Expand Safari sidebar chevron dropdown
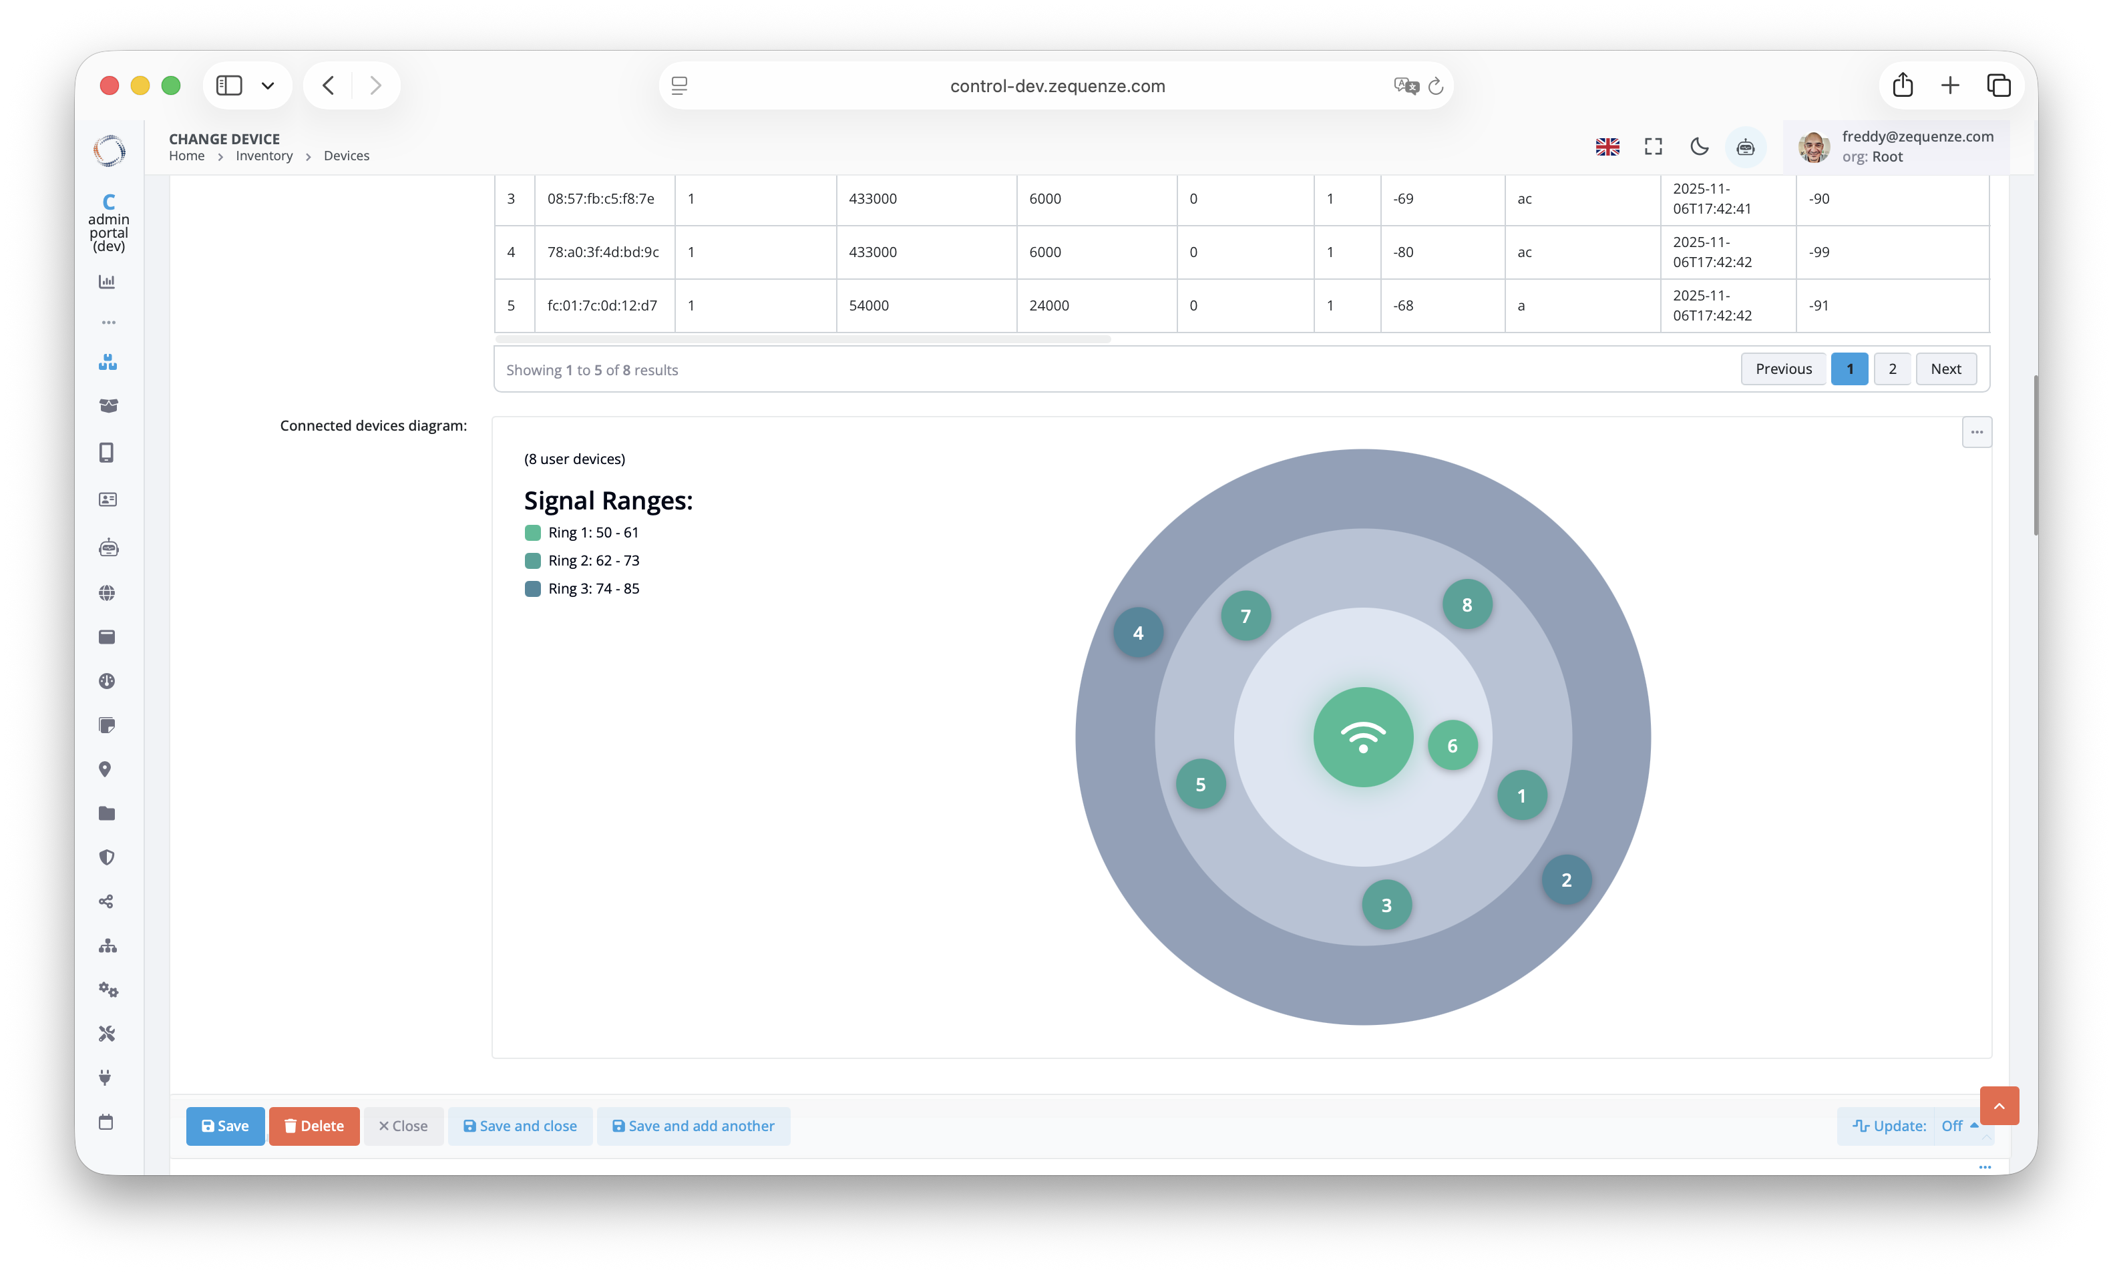The image size is (2113, 1274). click(268, 85)
